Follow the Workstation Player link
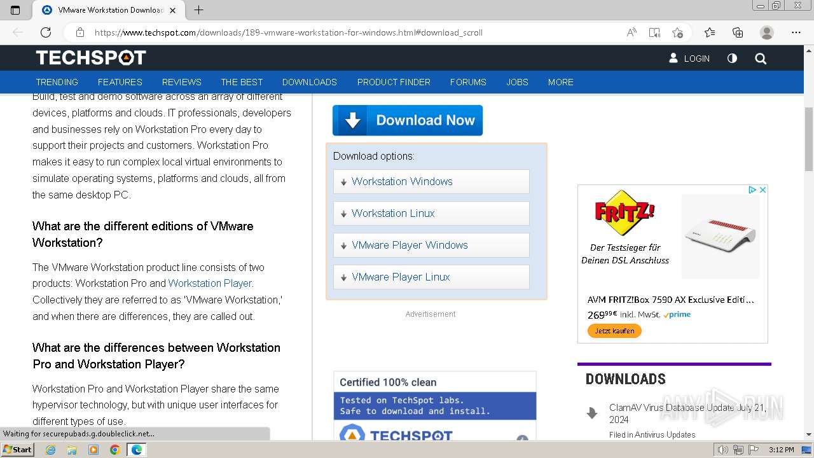This screenshot has height=458, width=814. (210, 283)
